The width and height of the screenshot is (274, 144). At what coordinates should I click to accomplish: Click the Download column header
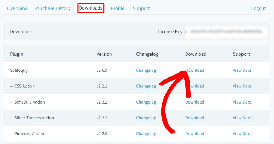(196, 54)
